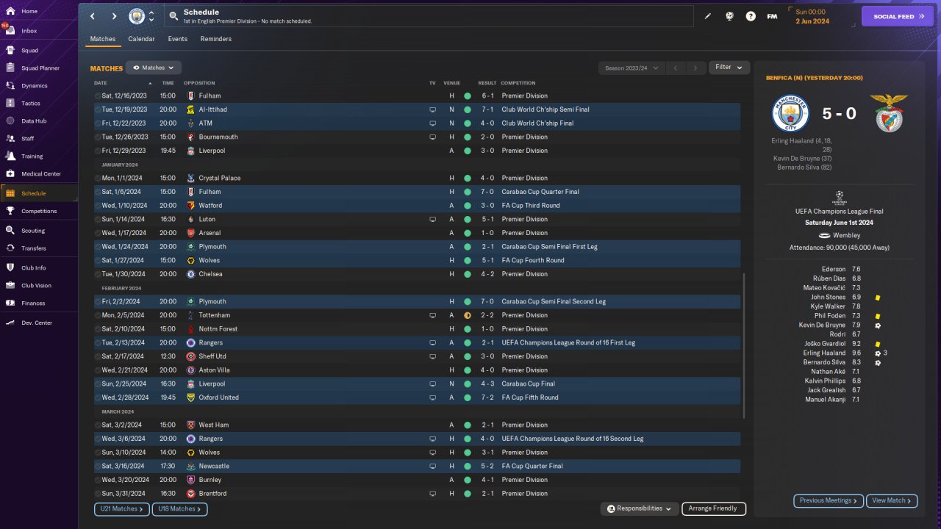
Task: Click the Opposition column header
Action: click(199, 83)
